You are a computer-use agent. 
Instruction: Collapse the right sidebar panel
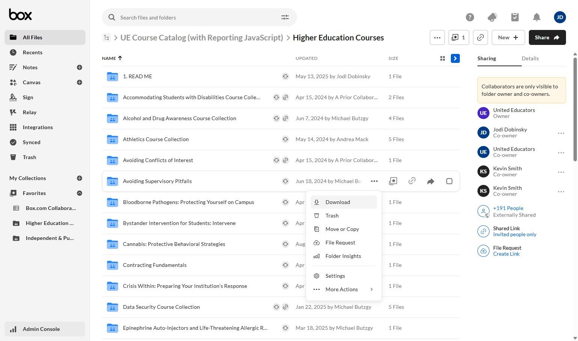pos(455,58)
